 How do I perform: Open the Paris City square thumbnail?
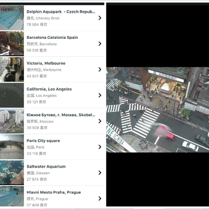click(12, 147)
